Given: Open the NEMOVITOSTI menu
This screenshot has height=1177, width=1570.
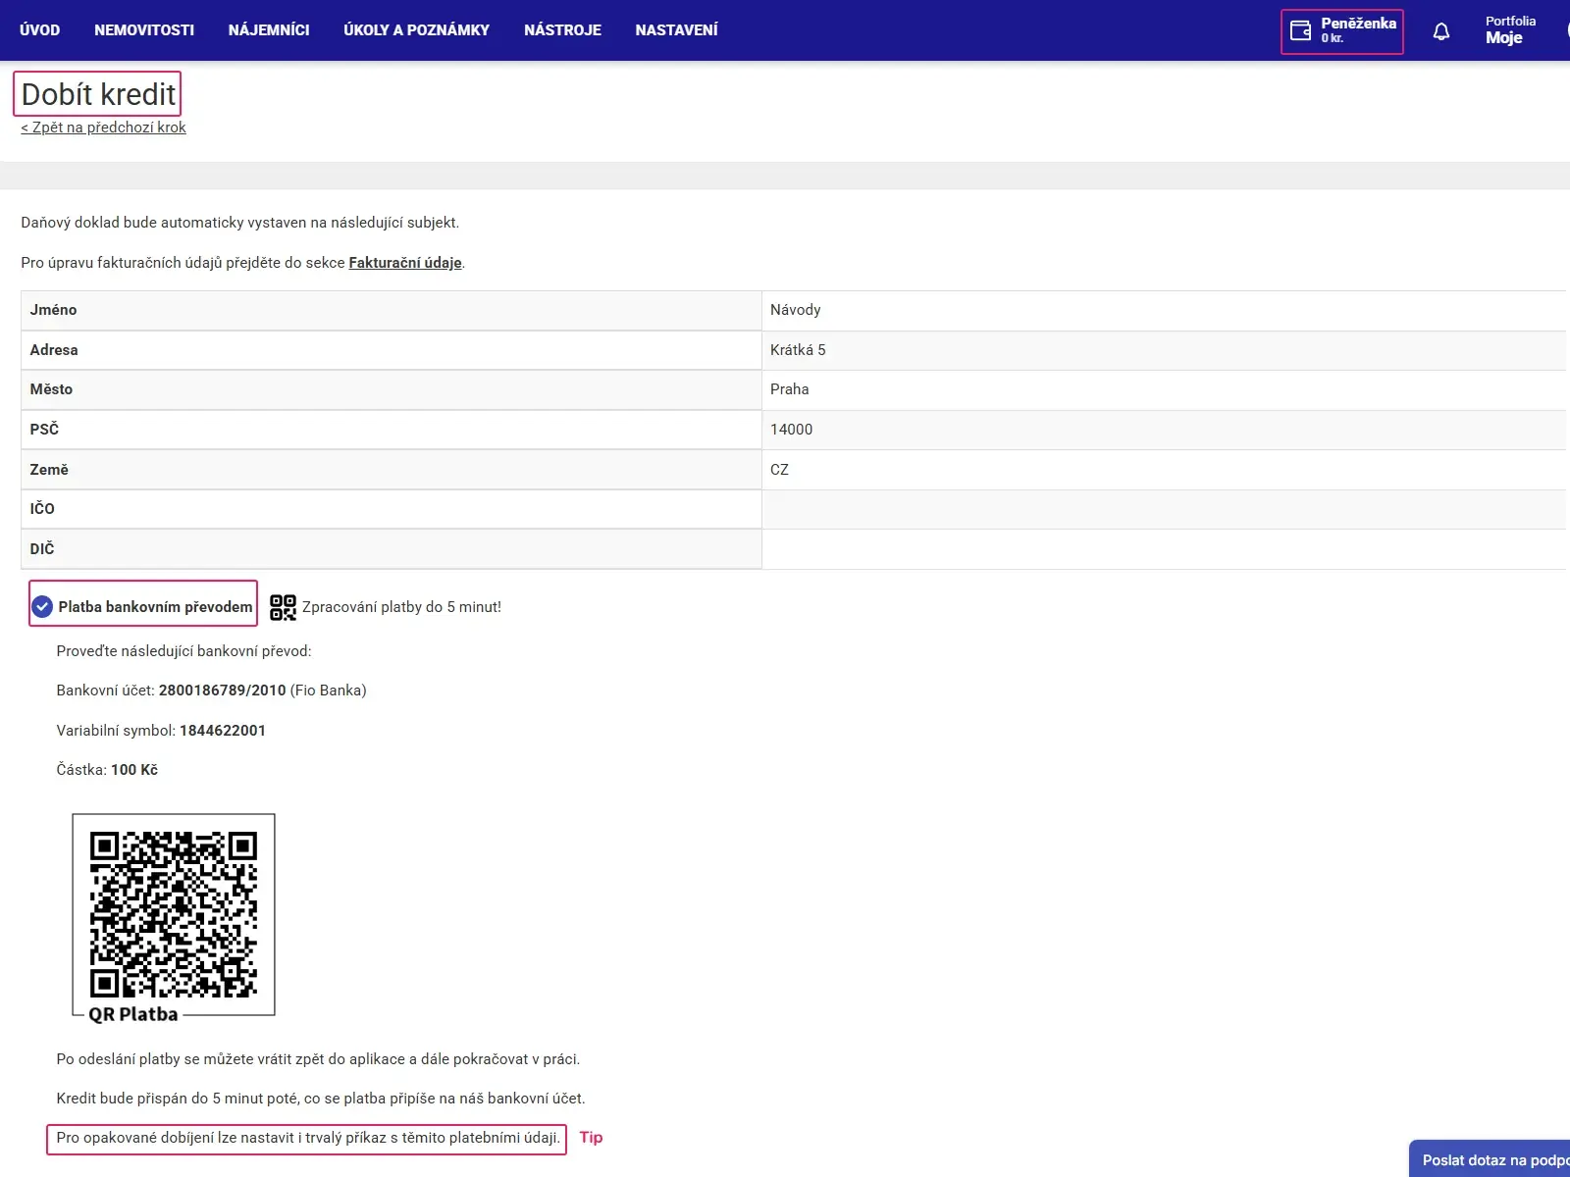Looking at the screenshot, I should click(x=144, y=30).
